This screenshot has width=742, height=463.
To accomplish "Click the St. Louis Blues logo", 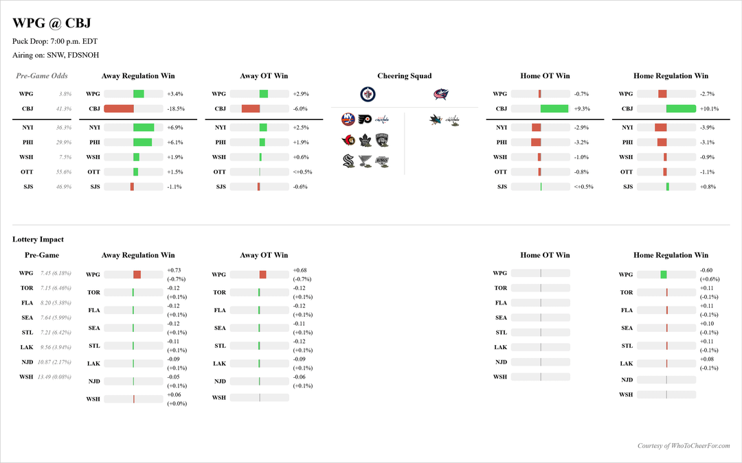I will click(365, 162).
